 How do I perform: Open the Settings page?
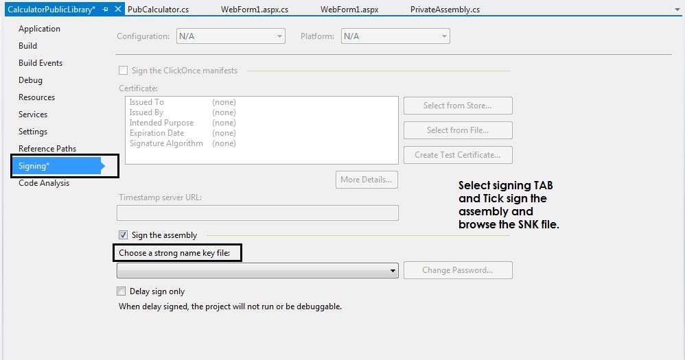33,132
